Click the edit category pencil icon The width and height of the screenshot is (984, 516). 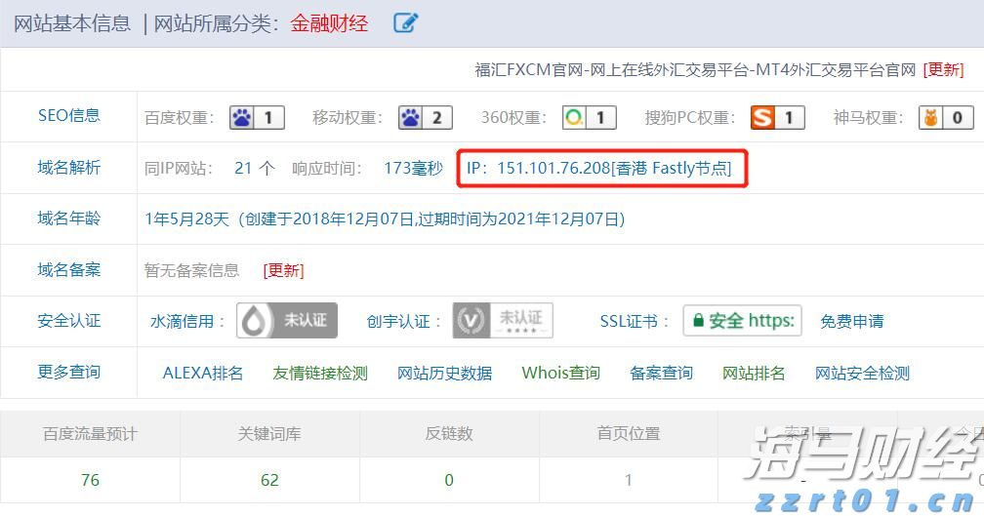click(405, 23)
